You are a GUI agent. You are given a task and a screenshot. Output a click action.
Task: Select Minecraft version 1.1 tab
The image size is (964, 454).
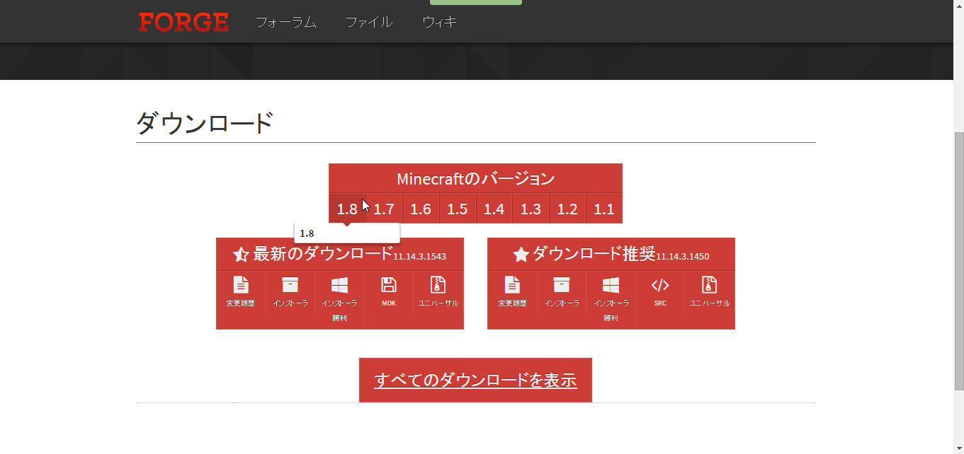[604, 209]
